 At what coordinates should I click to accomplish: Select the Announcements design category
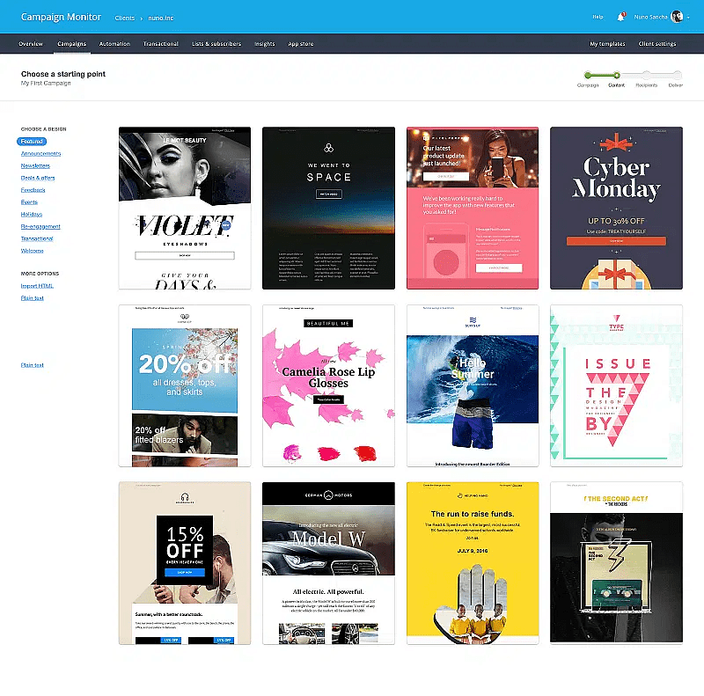point(40,153)
